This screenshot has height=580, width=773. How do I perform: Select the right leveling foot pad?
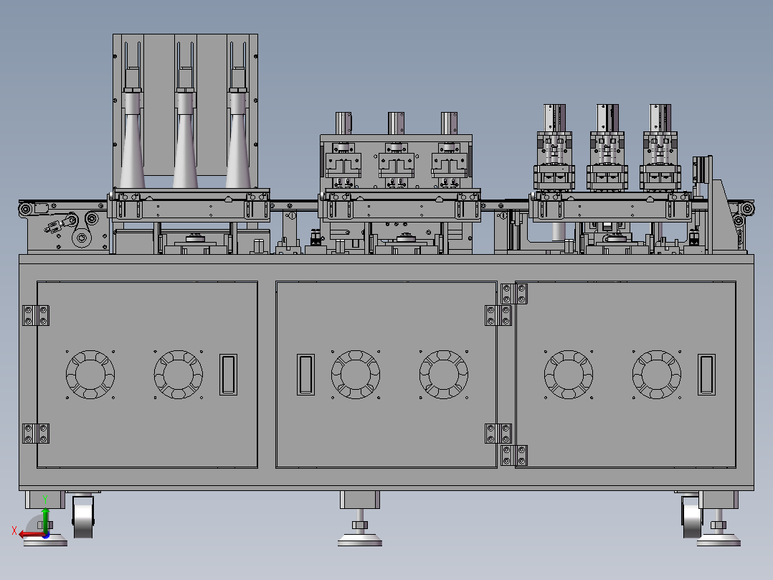pyautogui.click(x=719, y=539)
